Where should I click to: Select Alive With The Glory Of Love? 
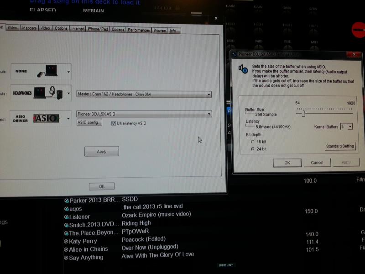pos(157,255)
